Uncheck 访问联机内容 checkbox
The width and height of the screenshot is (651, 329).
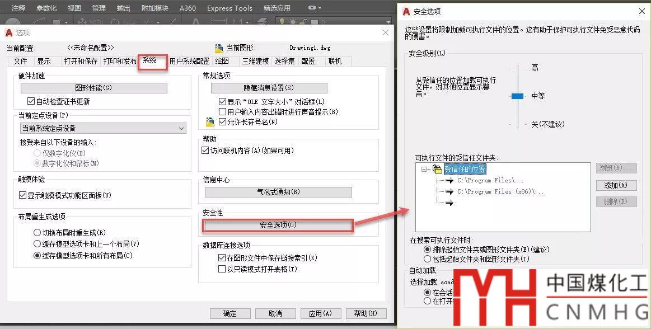click(x=205, y=151)
